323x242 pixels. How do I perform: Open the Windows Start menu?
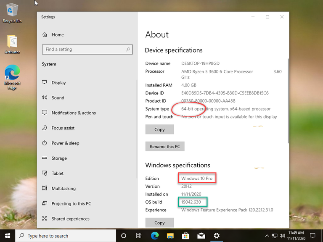(8, 236)
